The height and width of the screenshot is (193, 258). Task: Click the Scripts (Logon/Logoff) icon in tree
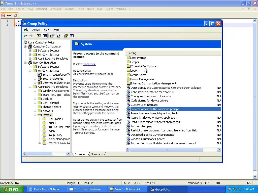pos(40,75)
